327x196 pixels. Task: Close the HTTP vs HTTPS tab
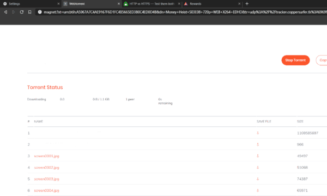(179, 4)
